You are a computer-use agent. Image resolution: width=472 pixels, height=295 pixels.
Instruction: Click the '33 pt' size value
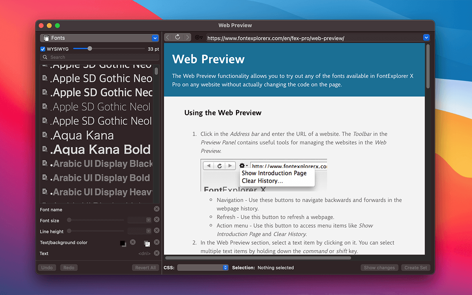click(153, 49)
